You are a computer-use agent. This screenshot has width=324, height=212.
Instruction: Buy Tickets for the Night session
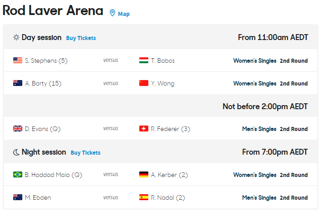coord(86,153)
